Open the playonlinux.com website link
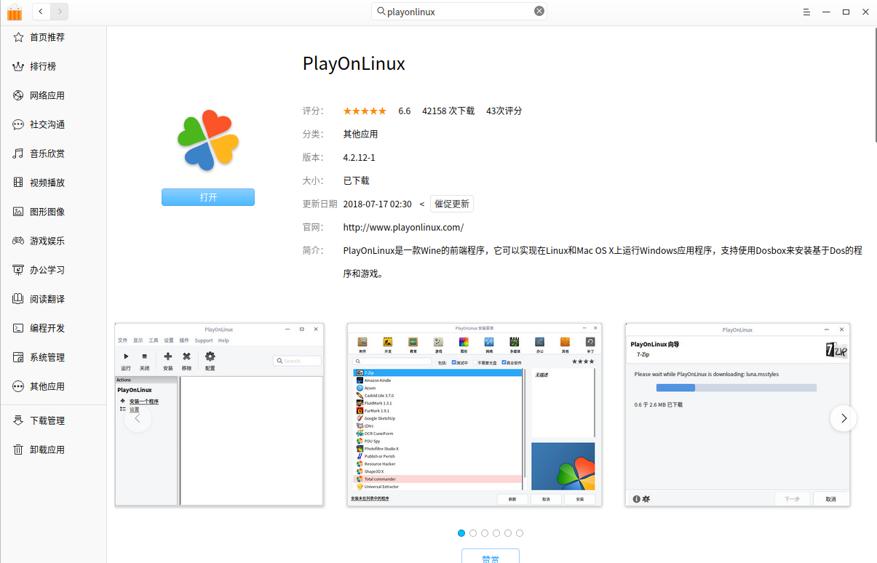The image size is (877, 563). click(x=403, y=227)
